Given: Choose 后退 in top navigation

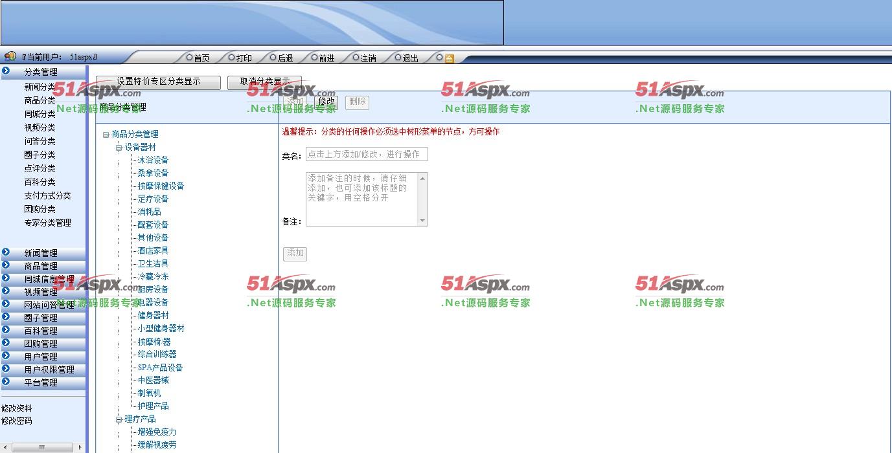Looking at the screenshot, I should pos(285,58).
